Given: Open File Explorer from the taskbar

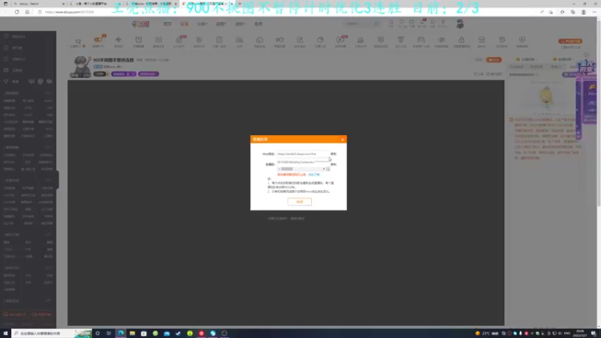Looking at the screenshot, I should tap(132, 333).
